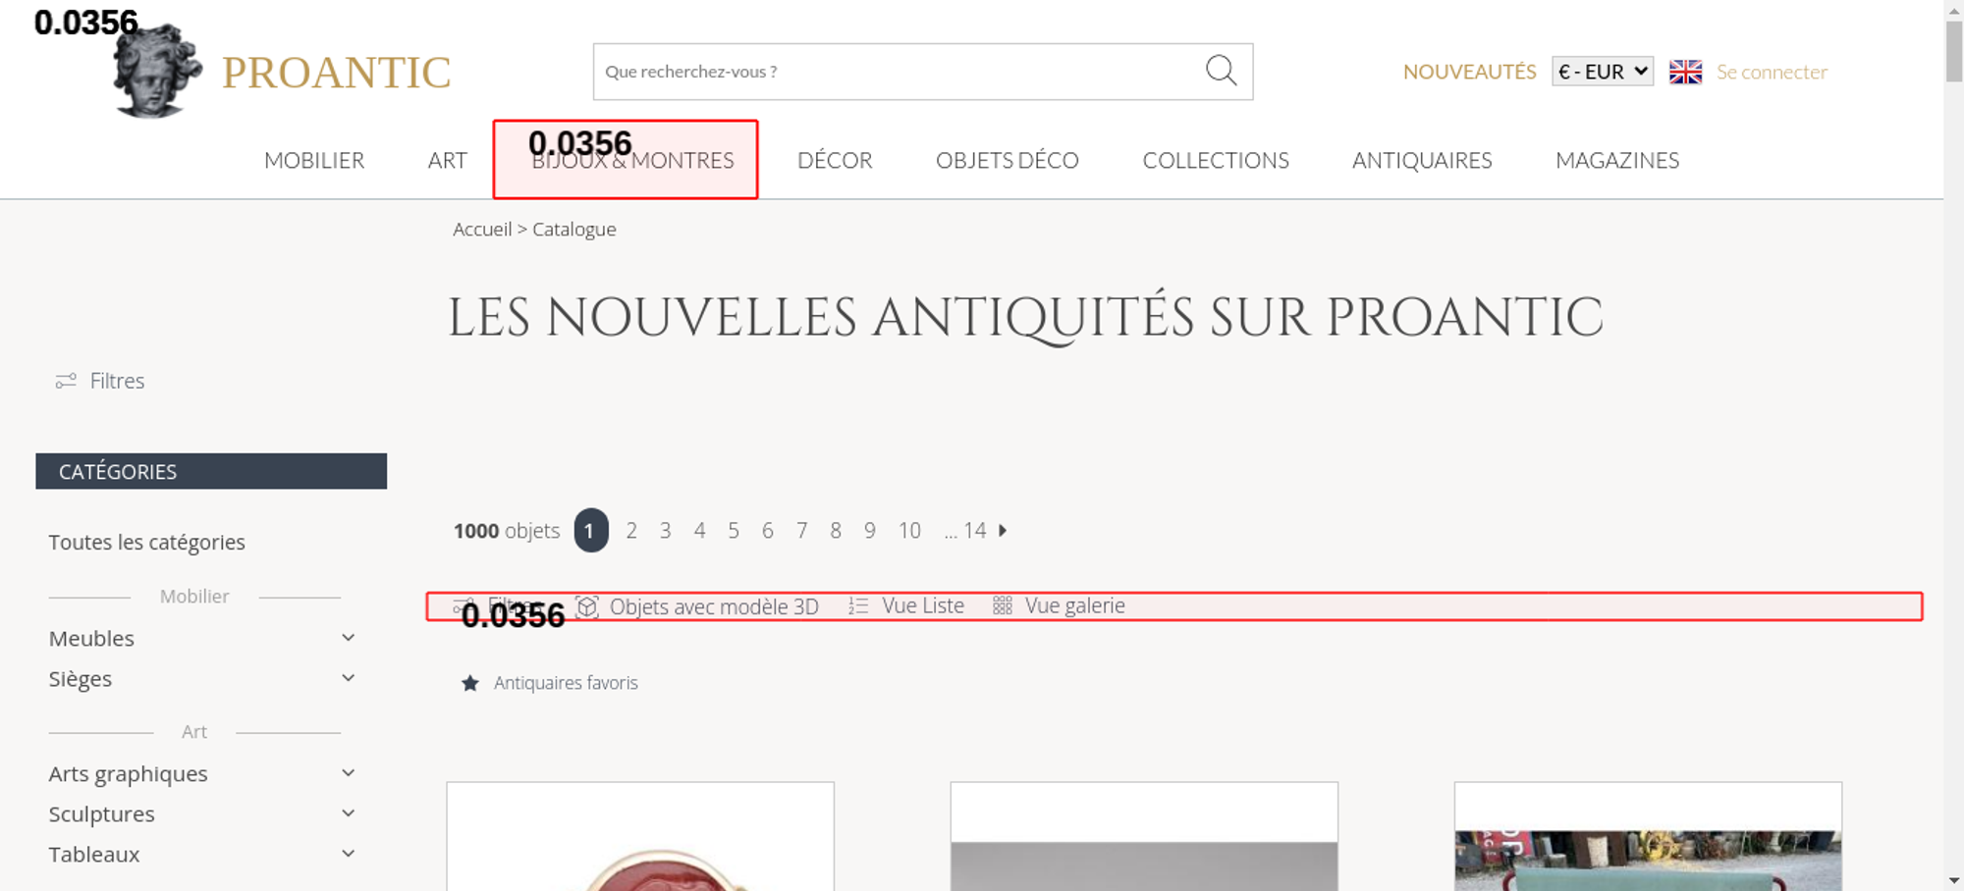Expand the Arts graphiques category

pos(348,773)
